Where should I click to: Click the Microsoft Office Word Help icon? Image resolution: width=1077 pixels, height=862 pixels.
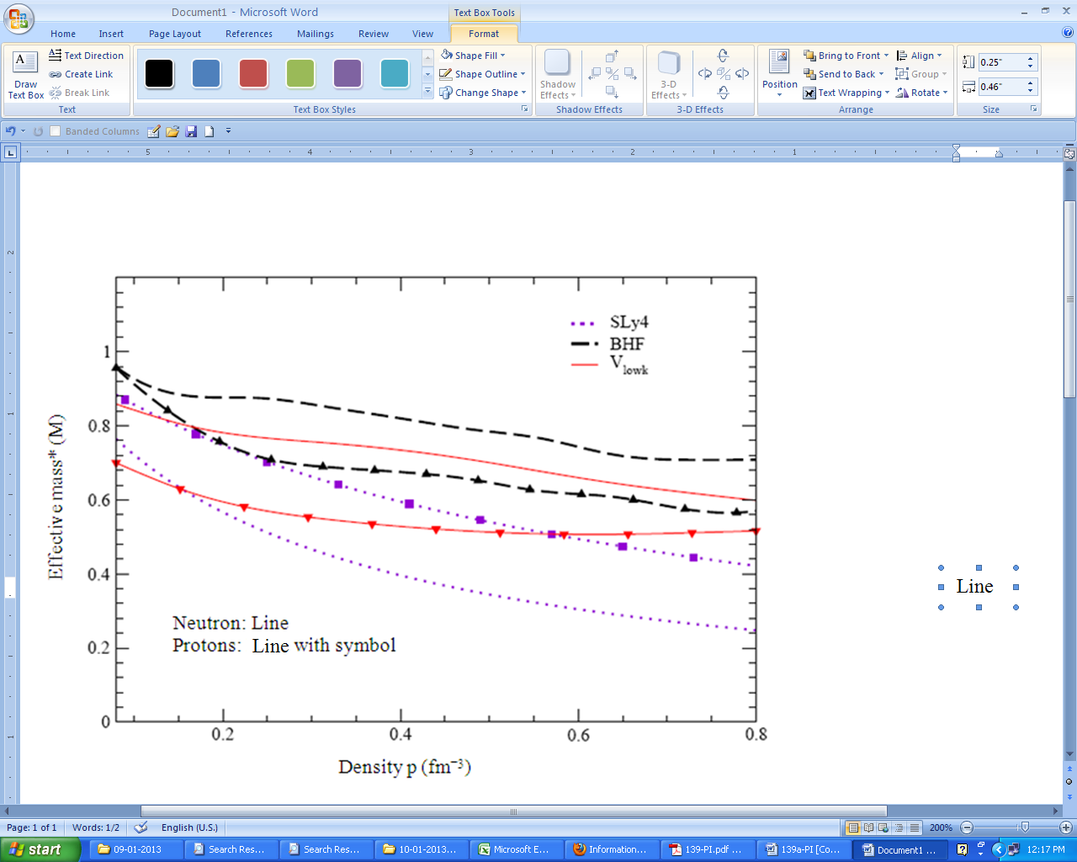tap(1068, 34)
